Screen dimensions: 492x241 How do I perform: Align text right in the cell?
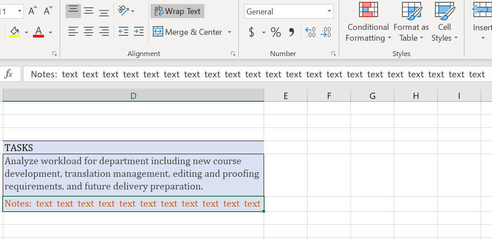click(x=104, y=31)
